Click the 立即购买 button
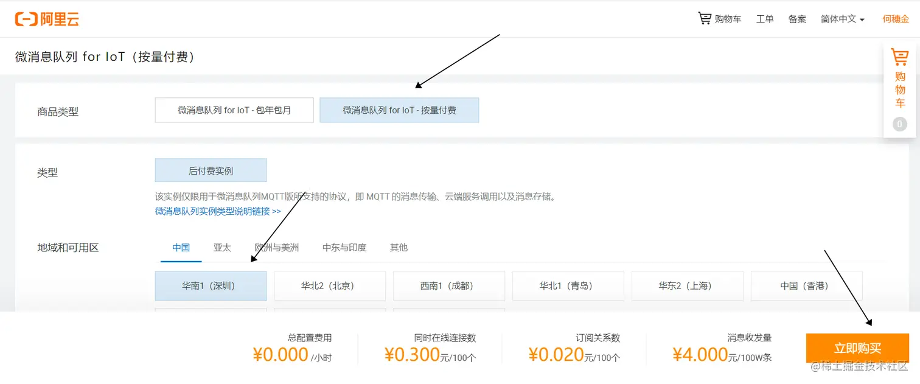The image size is (920, 384). click(857, 348)
